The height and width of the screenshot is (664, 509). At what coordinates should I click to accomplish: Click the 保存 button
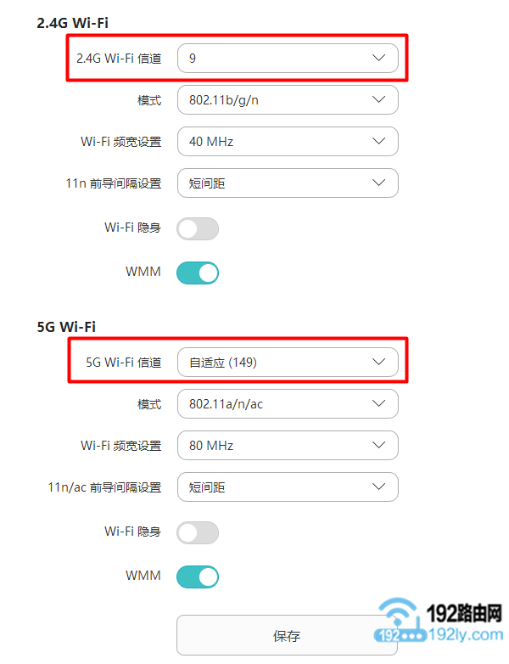pyautogui.click(x=287, y=635)
